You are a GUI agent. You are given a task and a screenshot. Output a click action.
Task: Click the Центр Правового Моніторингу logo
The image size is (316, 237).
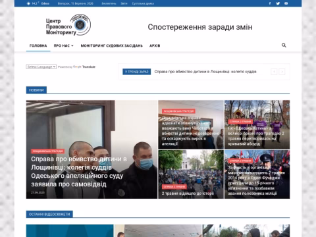(68, 25)
